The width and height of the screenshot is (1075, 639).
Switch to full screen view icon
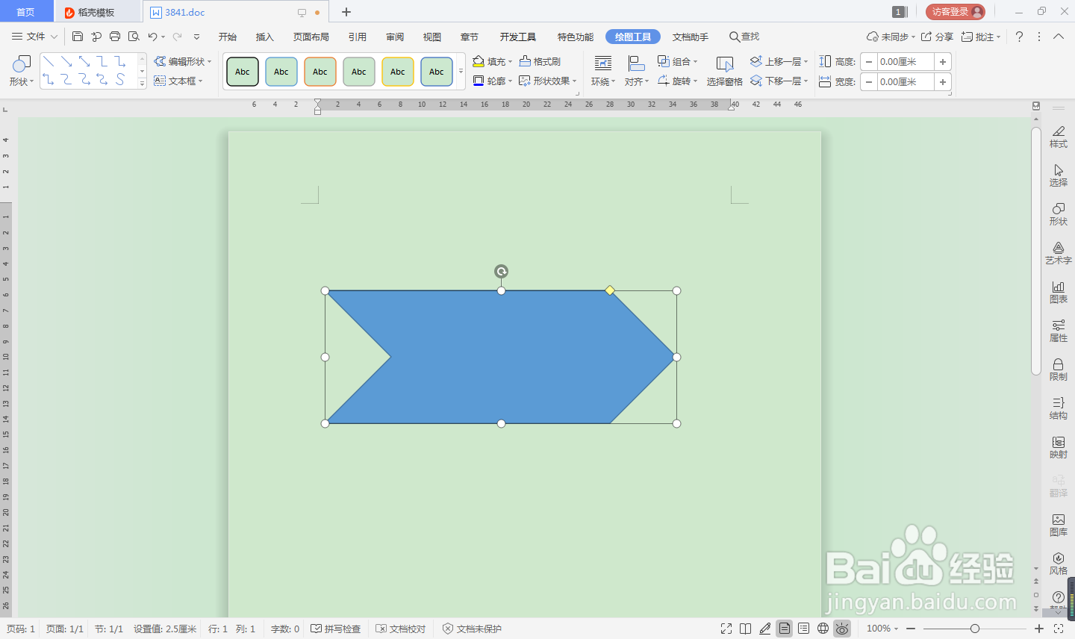coord(726,629)
